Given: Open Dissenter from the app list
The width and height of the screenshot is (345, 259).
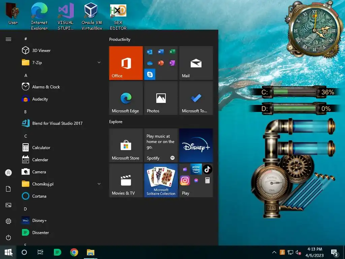Looking at the screenshot, I should click(35, 233).
